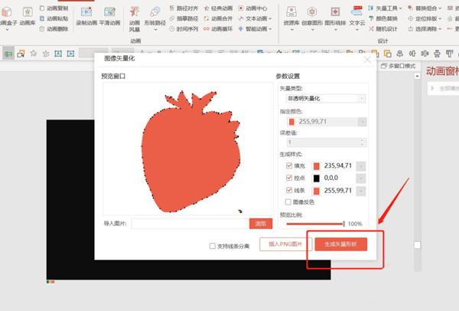Open the 平滑动画 tool
Screen dimensions: 459x311
pos(109,16)
